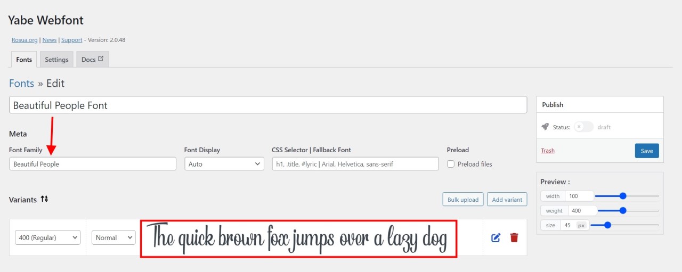Click the Bulk upload button
This screenshot has height=272, width=682.
463,200
